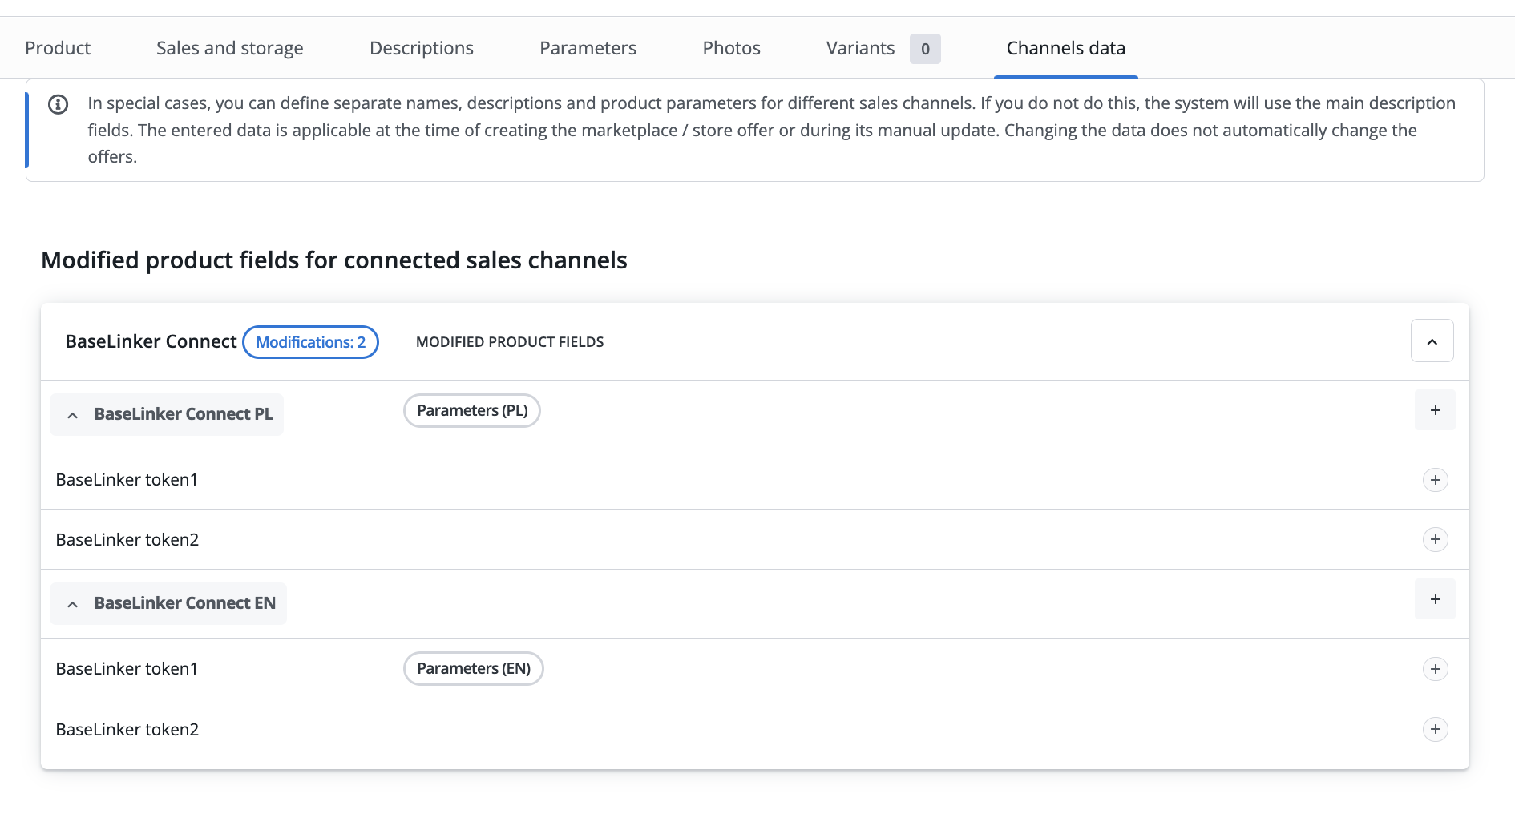Click BaseLinker token1 under Connect PL
Image resolution: width=1515 pixels, height=814 pixels.
[x=127, y=479]
